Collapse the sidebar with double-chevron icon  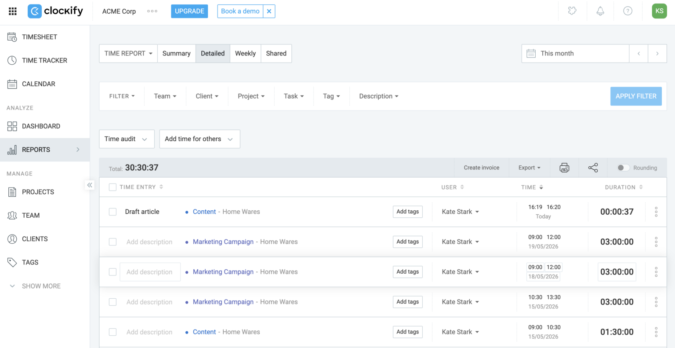(x=90, y=185)
